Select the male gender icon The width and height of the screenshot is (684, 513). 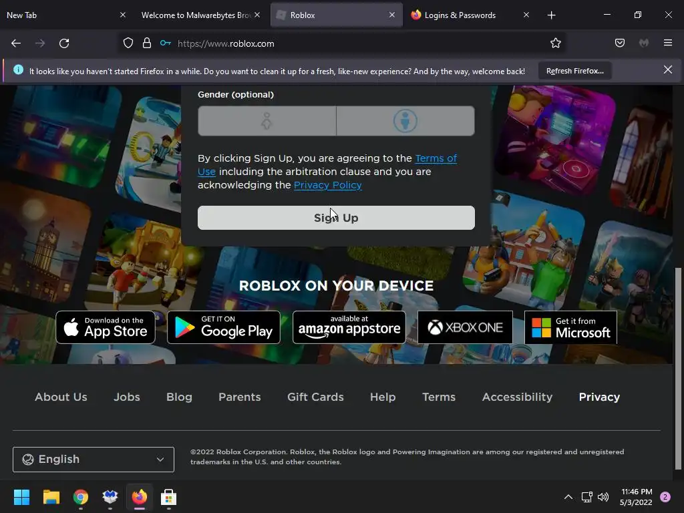click(405, 121)
